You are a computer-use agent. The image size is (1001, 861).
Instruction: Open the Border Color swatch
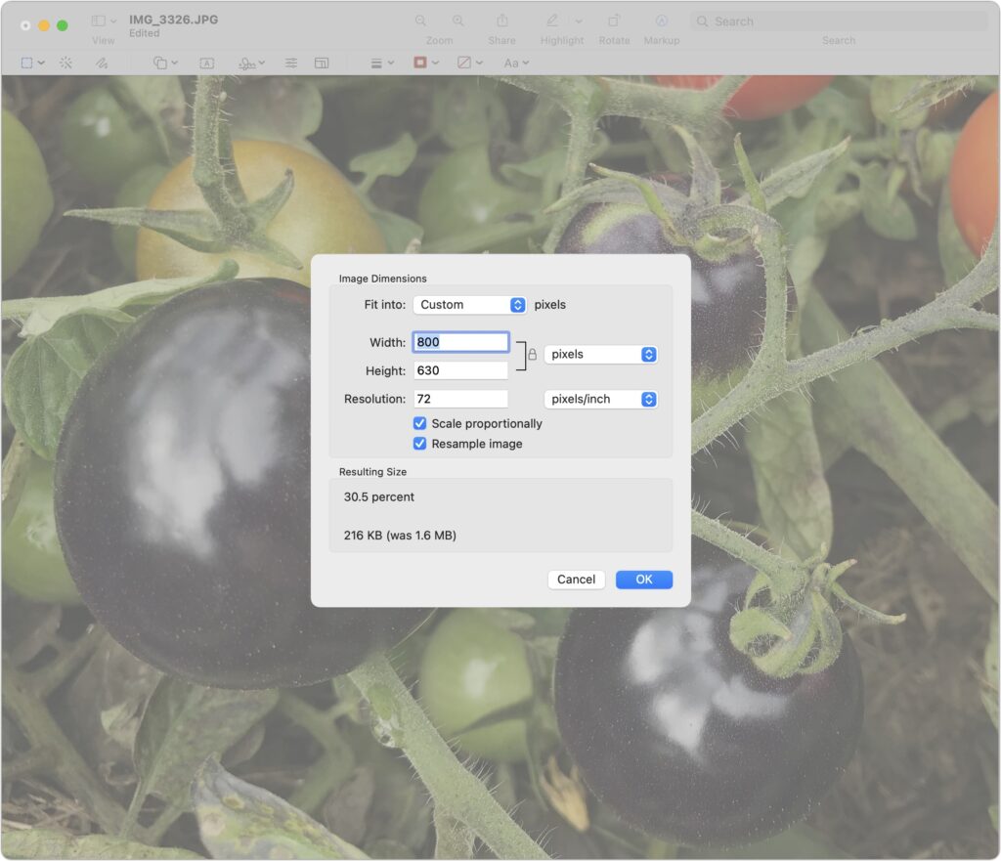(425, 63)
